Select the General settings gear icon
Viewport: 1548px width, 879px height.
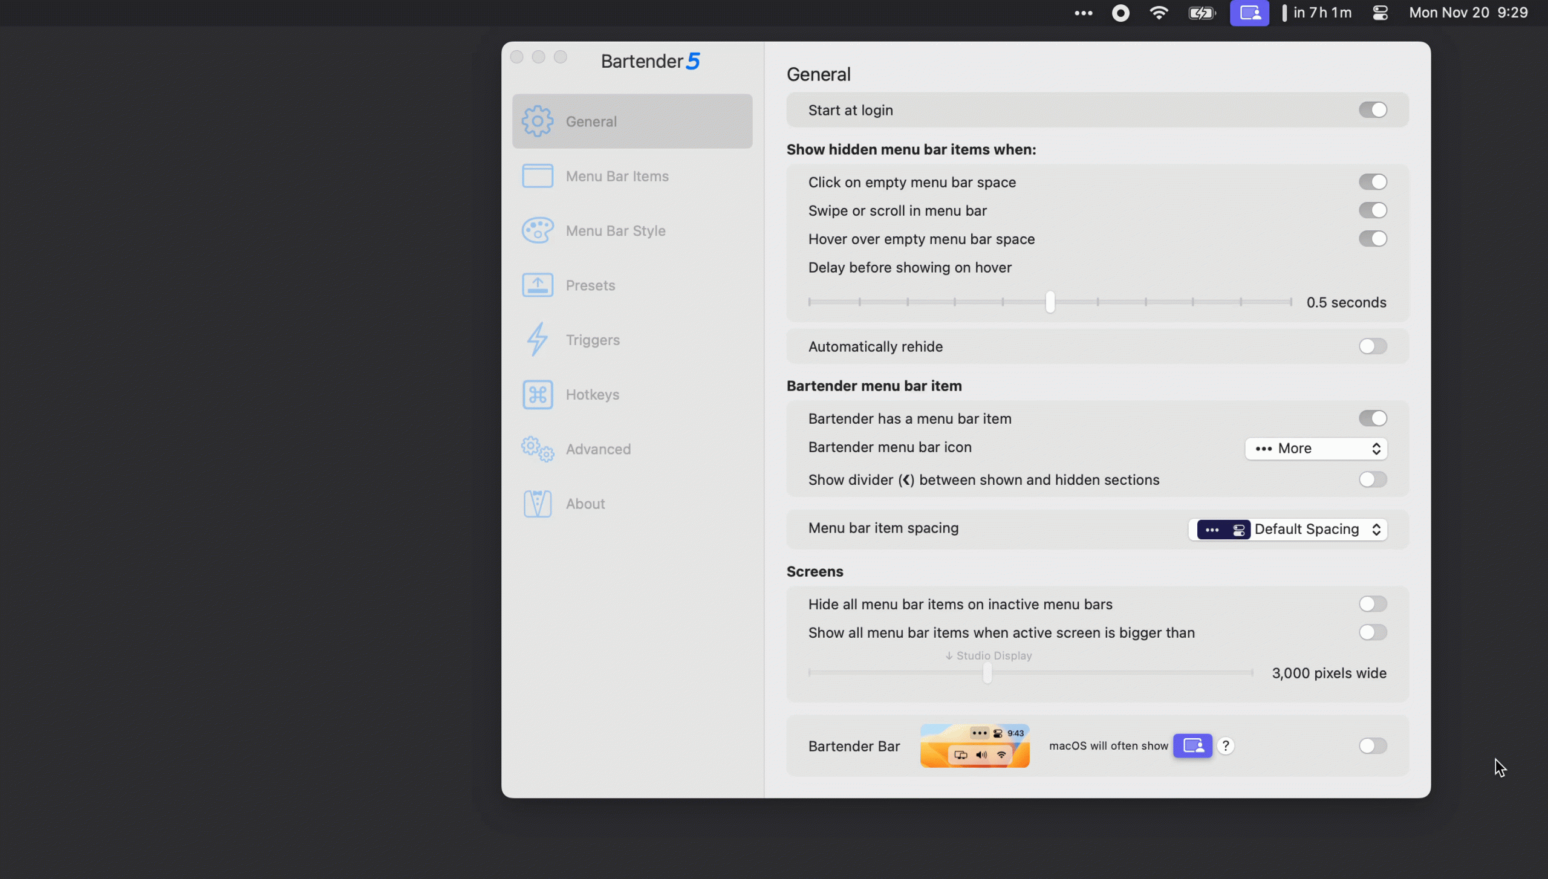[x=537, y=121]
